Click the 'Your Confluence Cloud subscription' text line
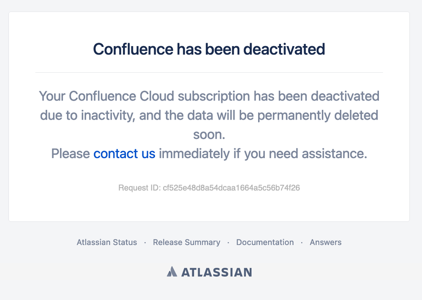422x300 pixels. (x=209, y=96)
